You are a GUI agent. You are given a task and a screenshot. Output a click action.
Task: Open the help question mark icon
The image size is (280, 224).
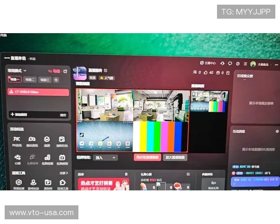click(238, 63)
